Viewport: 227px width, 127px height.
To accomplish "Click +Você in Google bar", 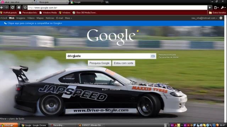I will point(4,18).
